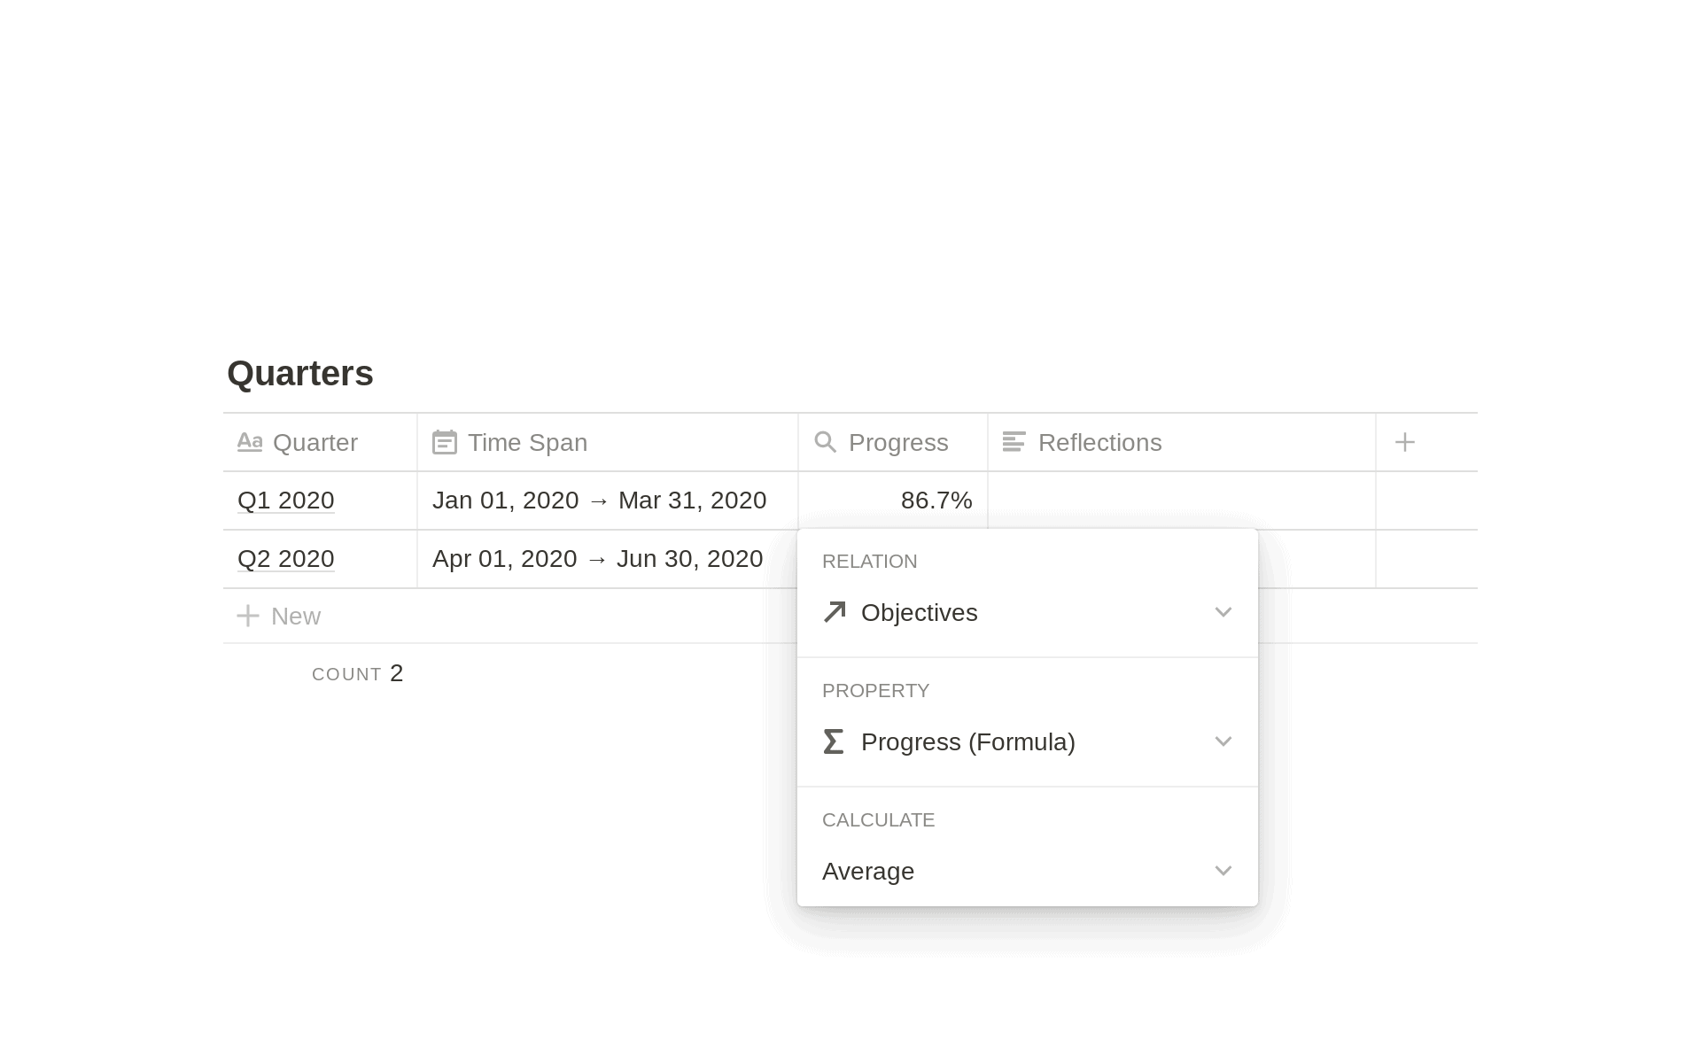
Task: Click the Jan 01, 2020 date range cell
Action: (600, 500)
